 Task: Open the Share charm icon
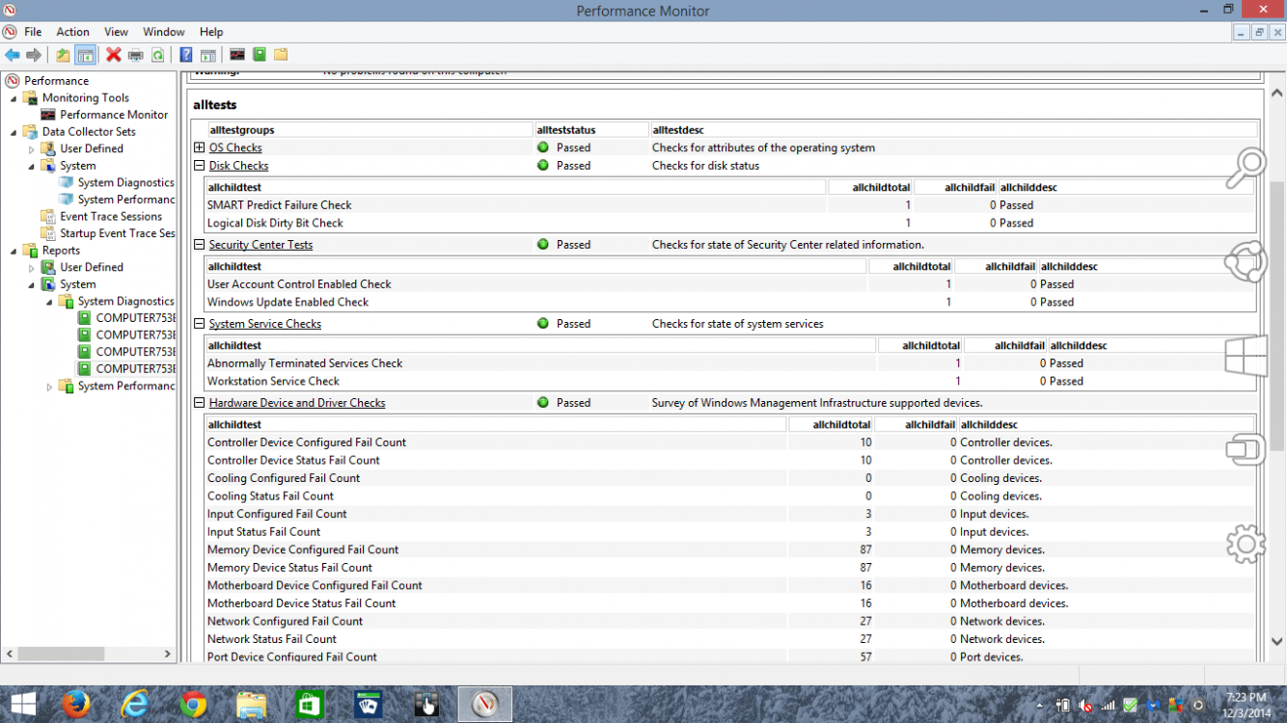[1246, 261]
